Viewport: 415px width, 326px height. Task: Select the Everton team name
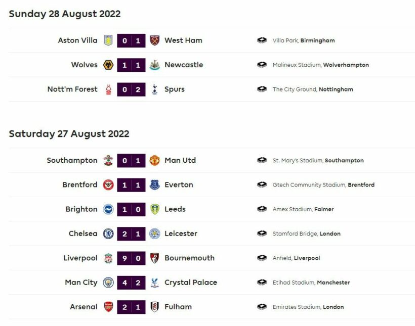(x=179, y=185)
